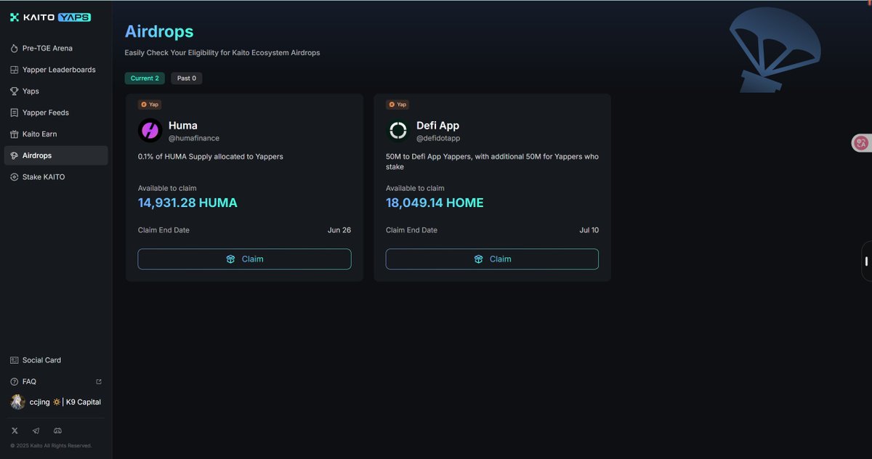This screenshot has height=459, width=872.
Task: Click the Yapper Leaderboards grid icon
Action: (x=15, y=70)
